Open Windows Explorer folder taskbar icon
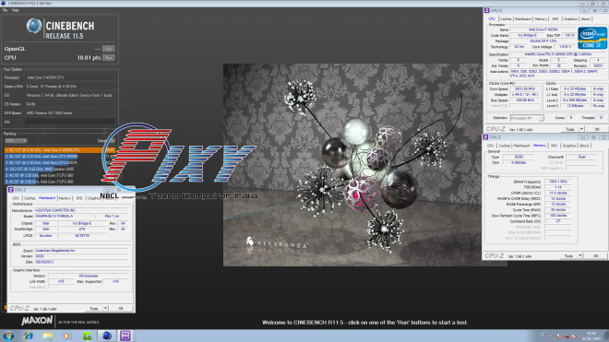 (48, 336)
